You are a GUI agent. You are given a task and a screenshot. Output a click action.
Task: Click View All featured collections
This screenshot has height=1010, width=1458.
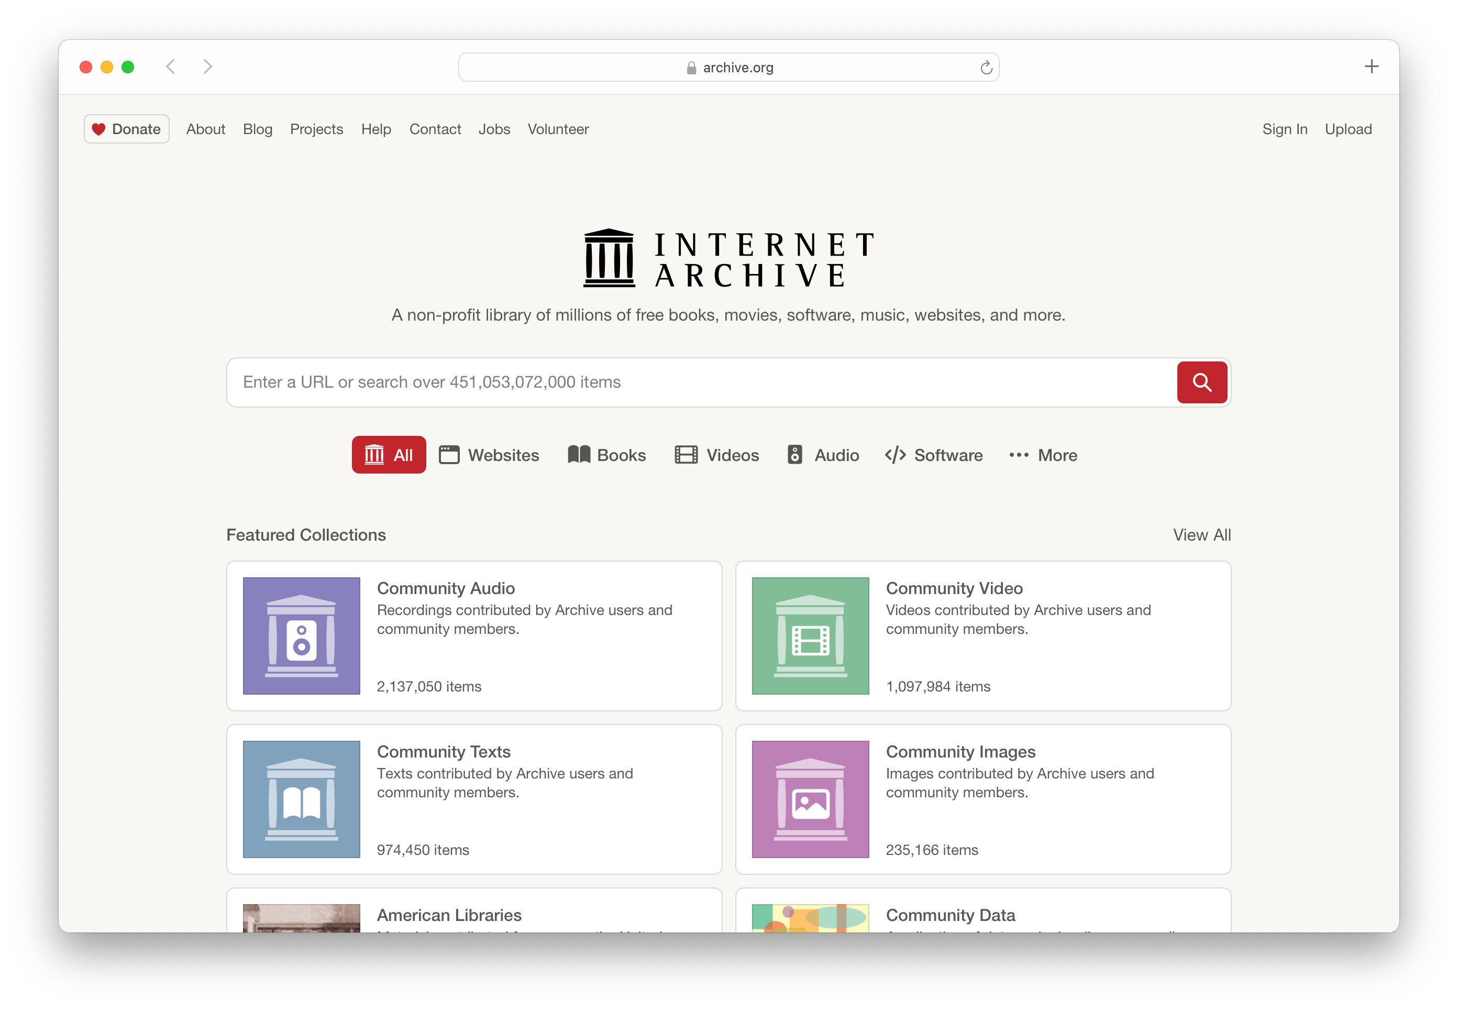point(1201,535)
